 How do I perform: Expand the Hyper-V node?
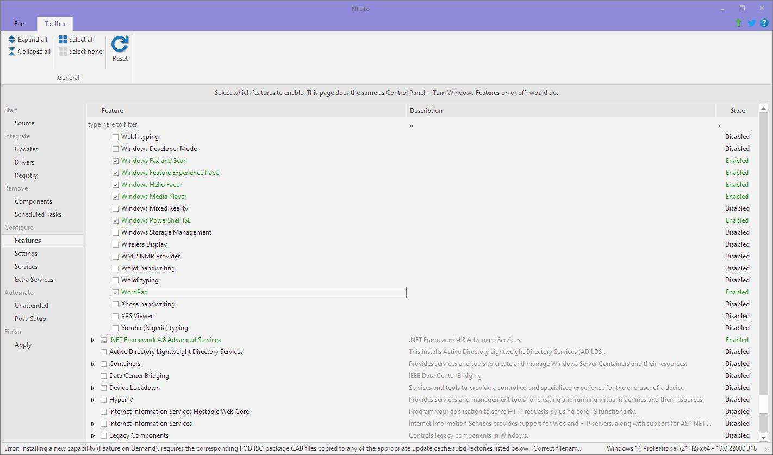(x=93, y=400)
